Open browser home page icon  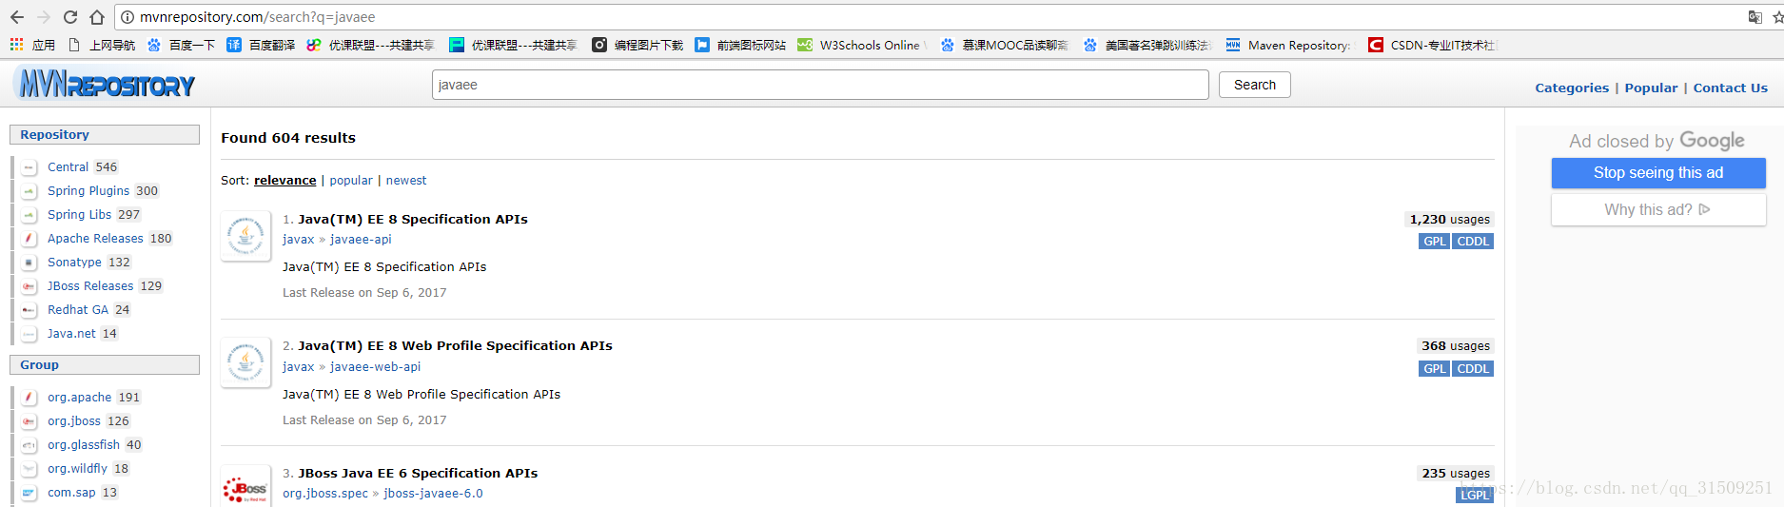click(x=97, y=17)
